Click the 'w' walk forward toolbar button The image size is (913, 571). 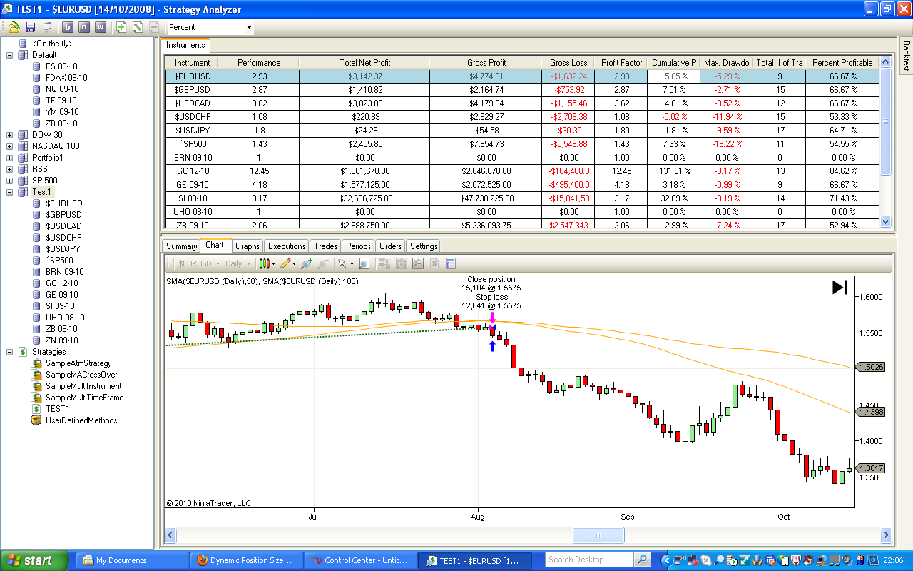click(100, 27)
